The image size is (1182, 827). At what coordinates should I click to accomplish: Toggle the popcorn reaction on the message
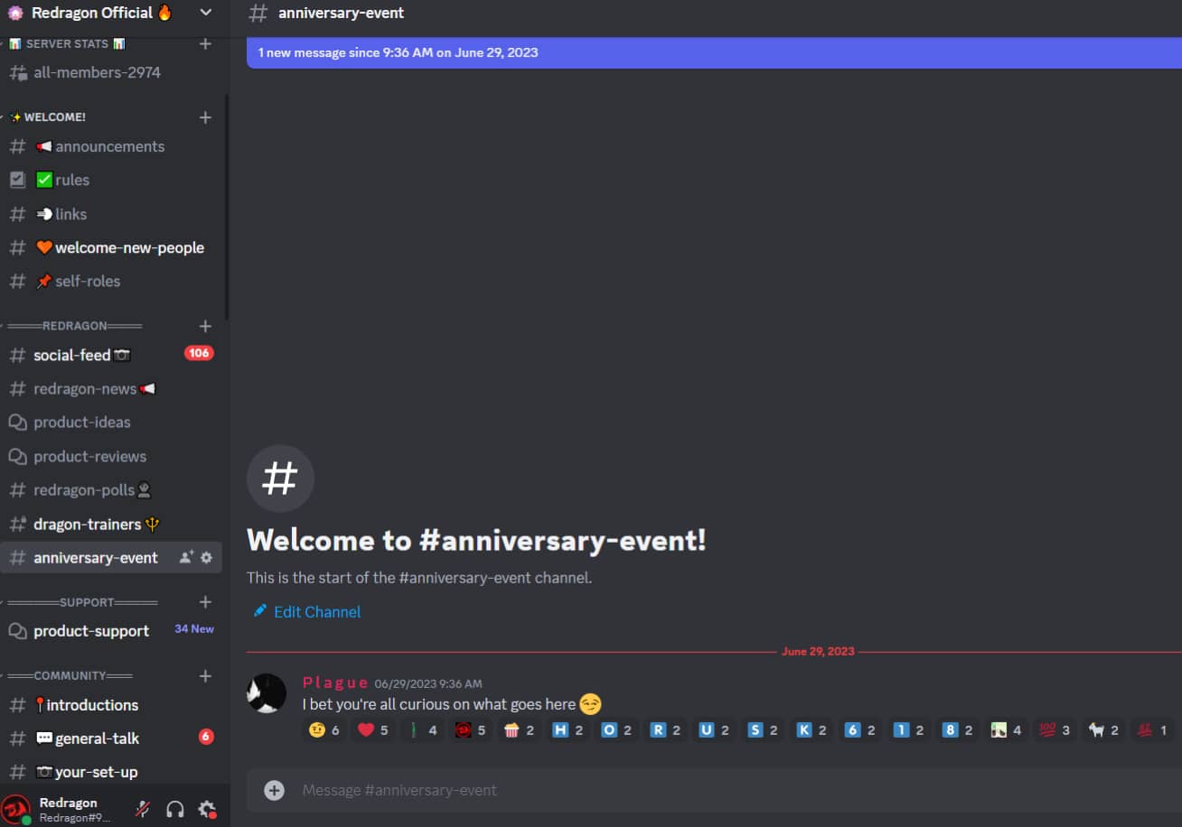point(519,729)
